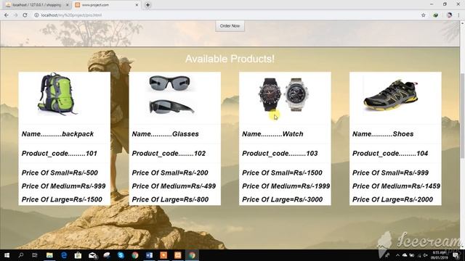
Task: Open Chrome's three-dot menu
Action: pyautogui.click(x=459, y=15)
